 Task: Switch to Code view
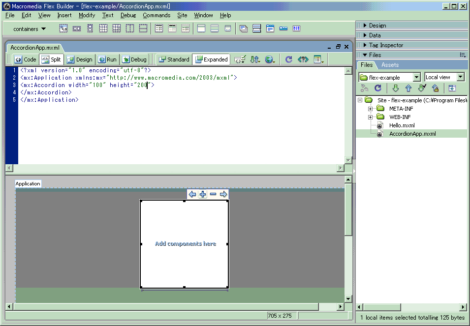tap(26, 59)
